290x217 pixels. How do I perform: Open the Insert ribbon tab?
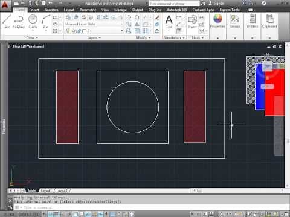34,10
